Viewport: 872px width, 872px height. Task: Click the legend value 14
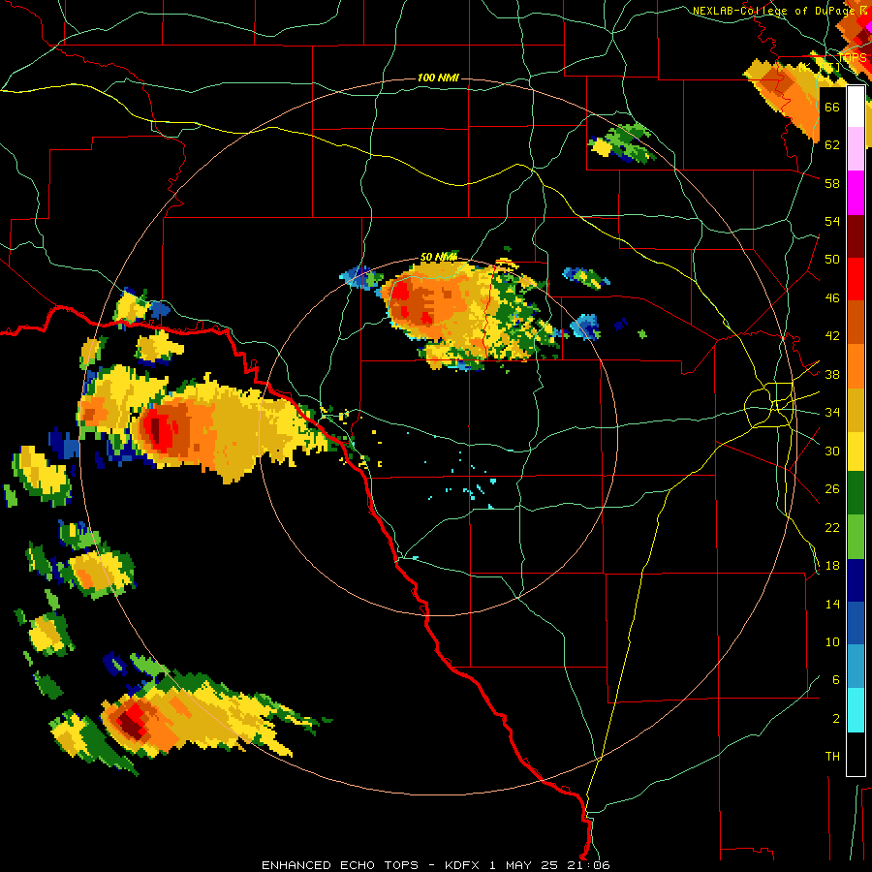(x=832, y=604)
